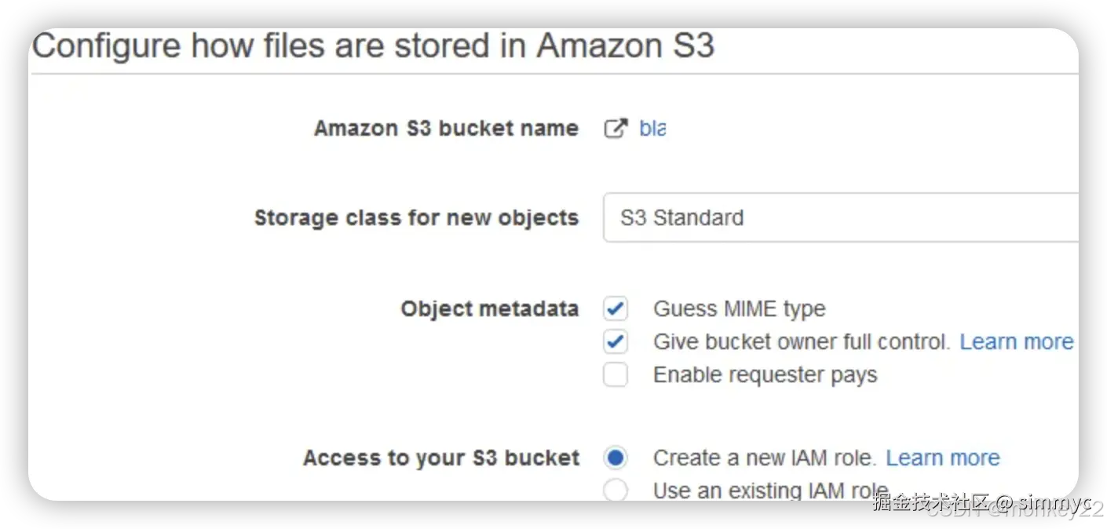Screen dimensions: 1107x529
Task: Click the 'Create a new IAM role' text
Action: click(763, 458)
